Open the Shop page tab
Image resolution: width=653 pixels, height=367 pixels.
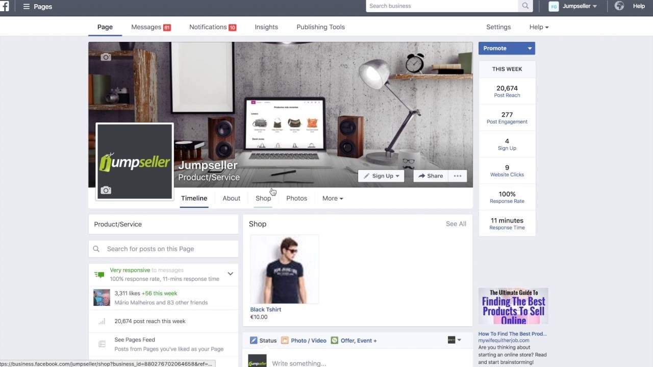click(x=263, y=198)
